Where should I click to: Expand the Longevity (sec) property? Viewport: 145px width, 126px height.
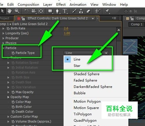pos(3,33)
